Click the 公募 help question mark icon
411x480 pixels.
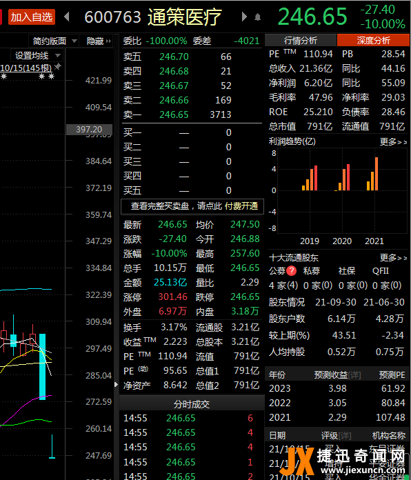(292, 270)
